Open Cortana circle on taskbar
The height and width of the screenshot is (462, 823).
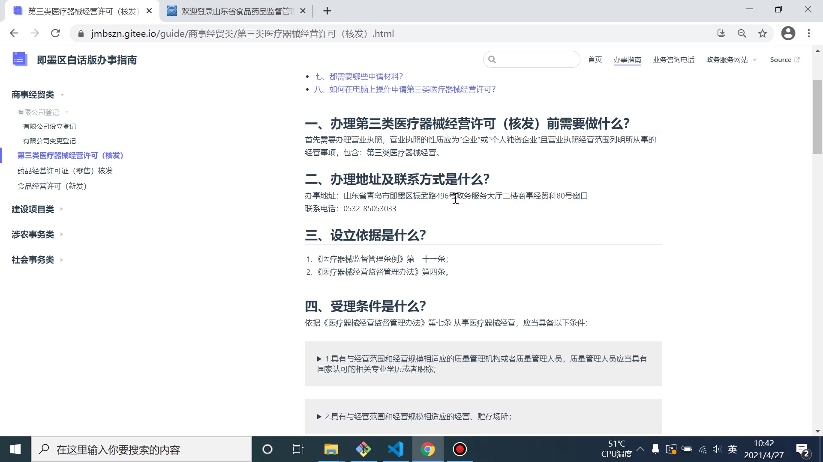(267, 450)
